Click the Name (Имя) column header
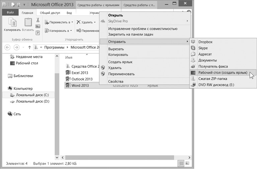The height and width of the screenshot is (169, 257). pos(69,57)
